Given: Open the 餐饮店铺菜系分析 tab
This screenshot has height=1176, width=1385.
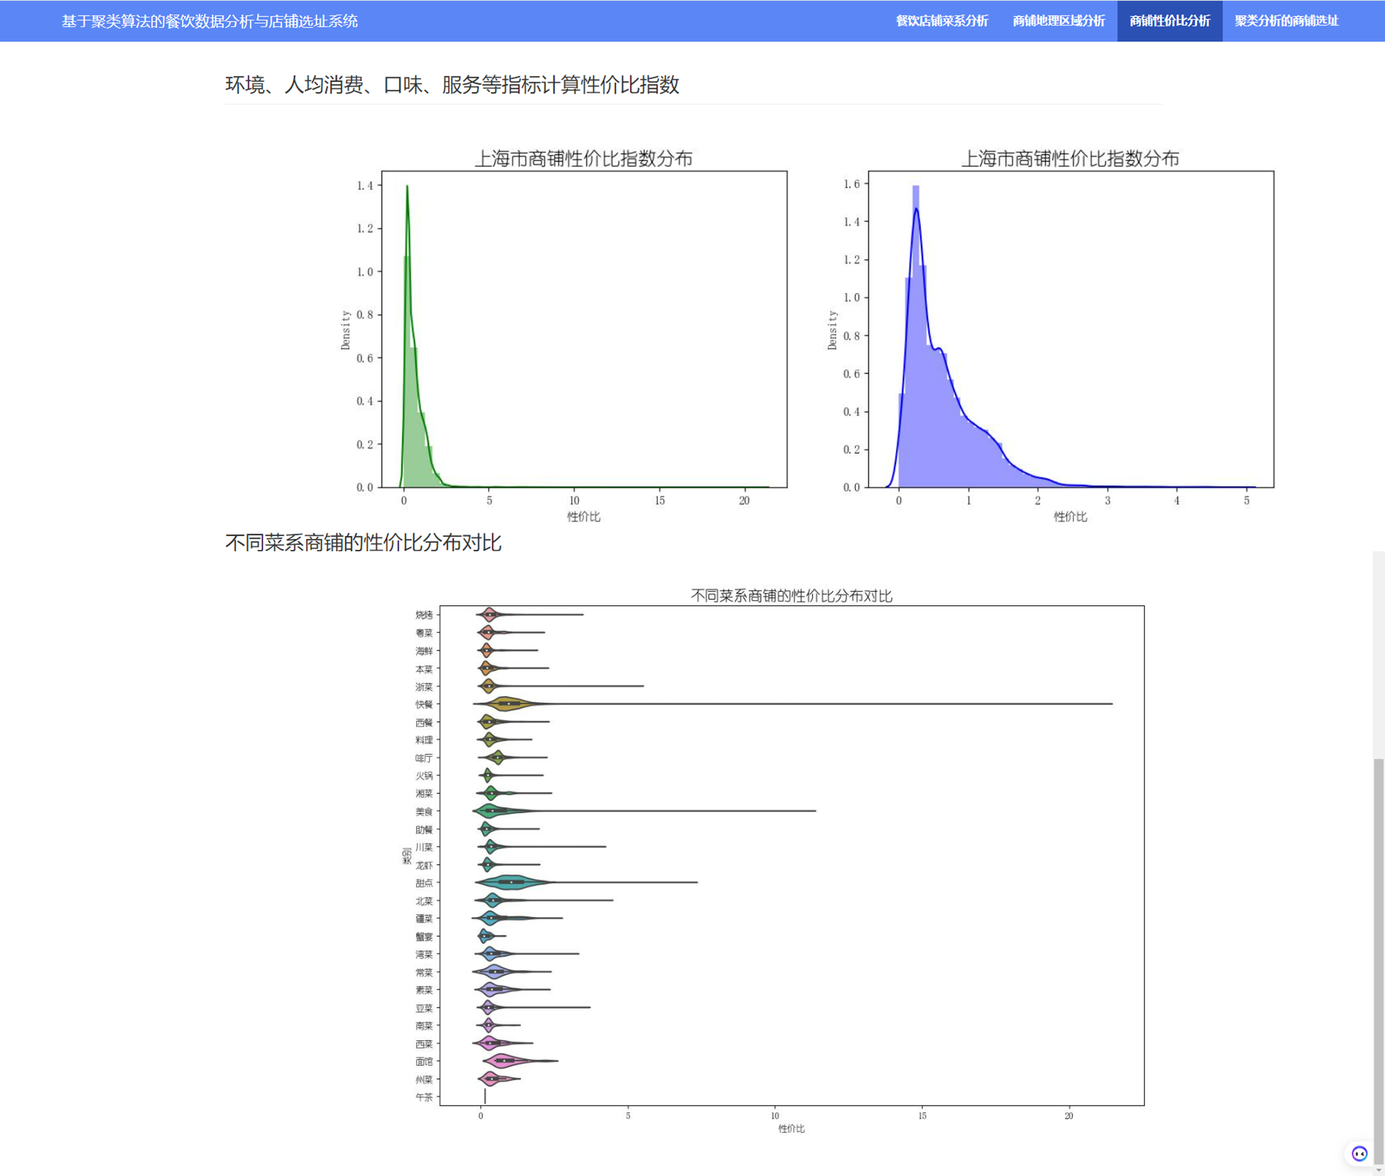Looking at the screenshot, I should click(941, 21).
